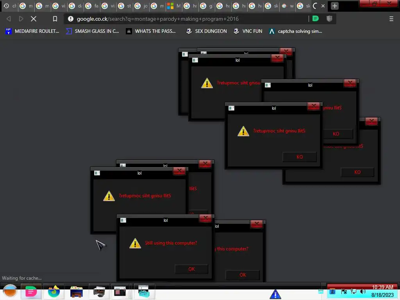400x300 pixels.
Task: Go forward to the next page
Action: tap(21, 19)
